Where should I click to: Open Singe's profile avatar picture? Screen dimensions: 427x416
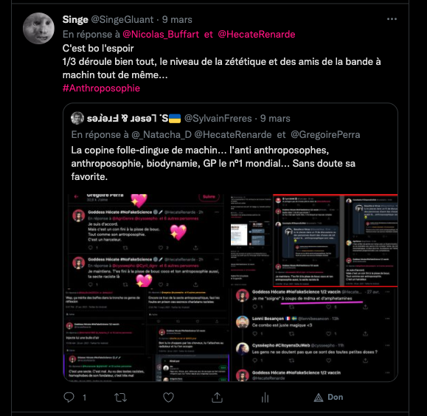click(x=38, y=28)
